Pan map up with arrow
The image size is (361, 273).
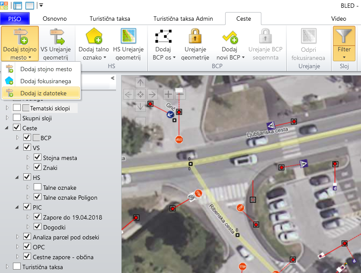(141, 82)
